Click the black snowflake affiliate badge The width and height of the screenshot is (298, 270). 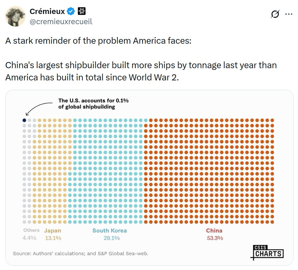(82, 11)
